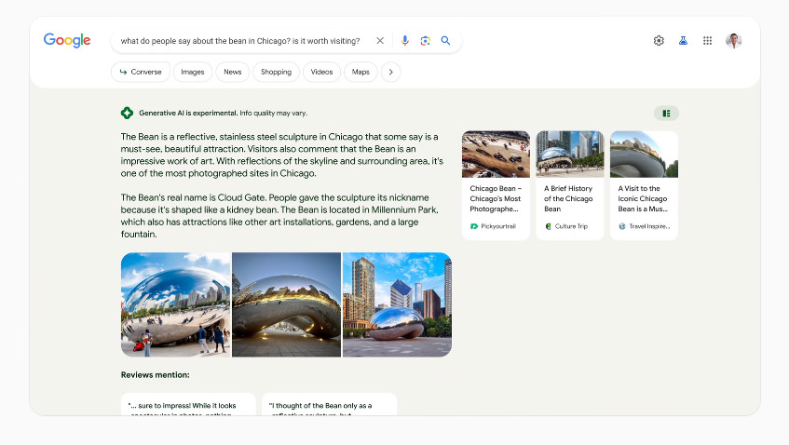Screen dimensions: 789x445
Task: Click into the search query field
Action: [240, 41]
